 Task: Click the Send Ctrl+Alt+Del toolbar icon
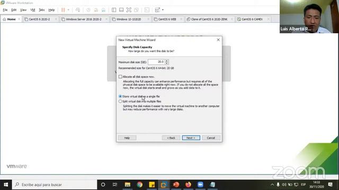coord(78,10)
